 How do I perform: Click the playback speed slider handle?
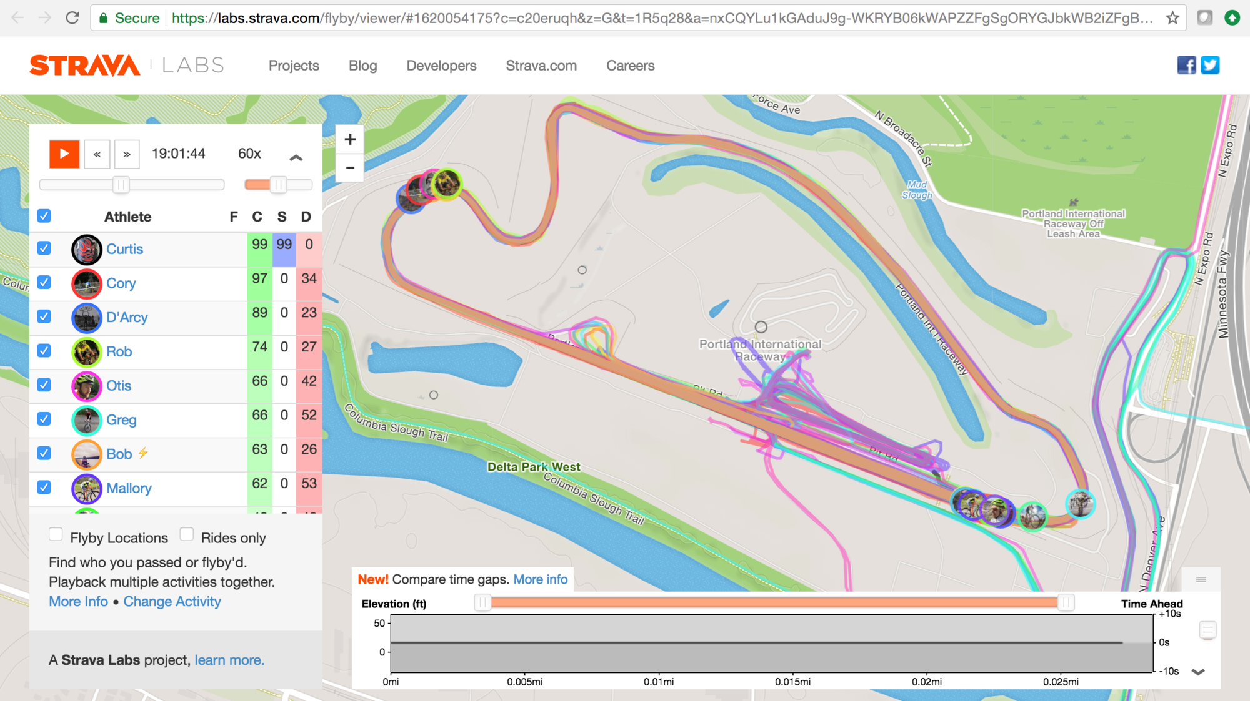(x=278, y=184)
